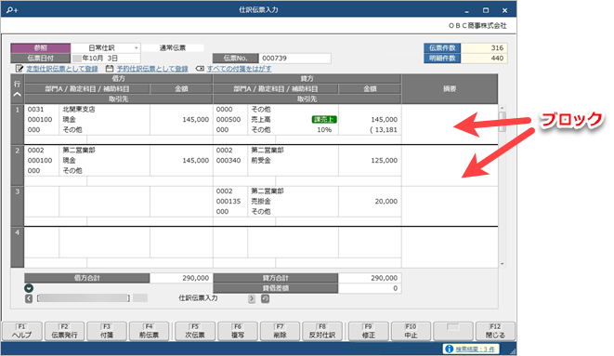Click the round down-arrow icon below 借方合計
The height and width of the screenshot is (356, 614).
29,288
